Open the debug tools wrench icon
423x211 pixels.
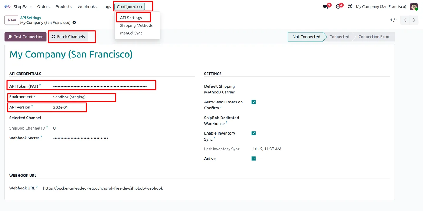350,6
